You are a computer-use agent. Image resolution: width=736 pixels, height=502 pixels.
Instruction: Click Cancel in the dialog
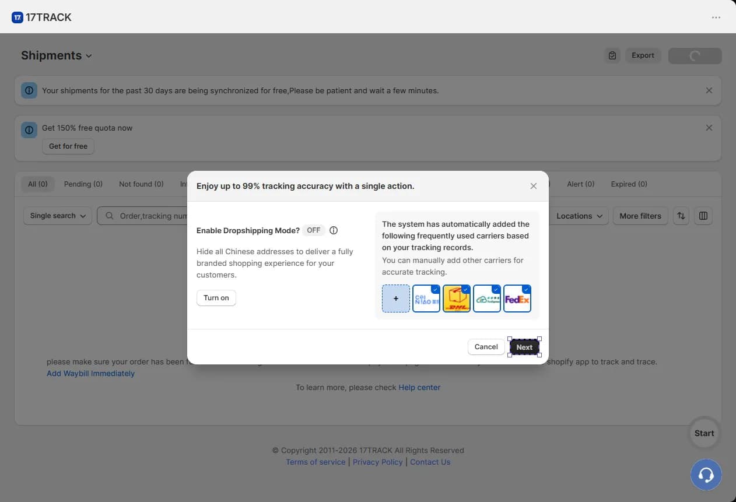pyautogui.click(x=486, y=347)
